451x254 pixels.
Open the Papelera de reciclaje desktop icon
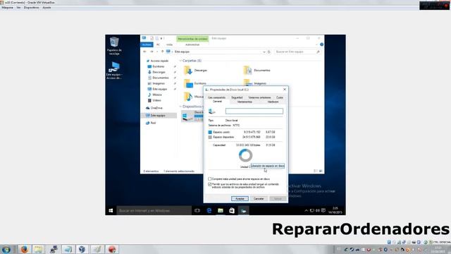click(x=114, y=45)
